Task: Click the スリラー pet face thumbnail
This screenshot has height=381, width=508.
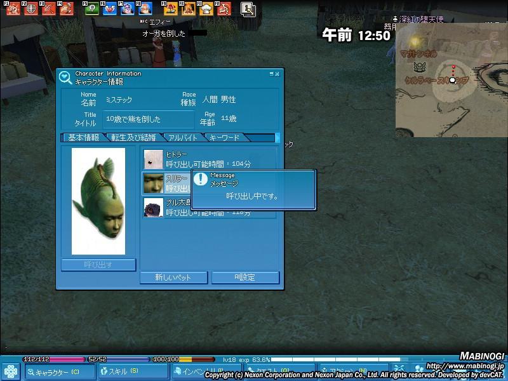Action: [153, 184]
